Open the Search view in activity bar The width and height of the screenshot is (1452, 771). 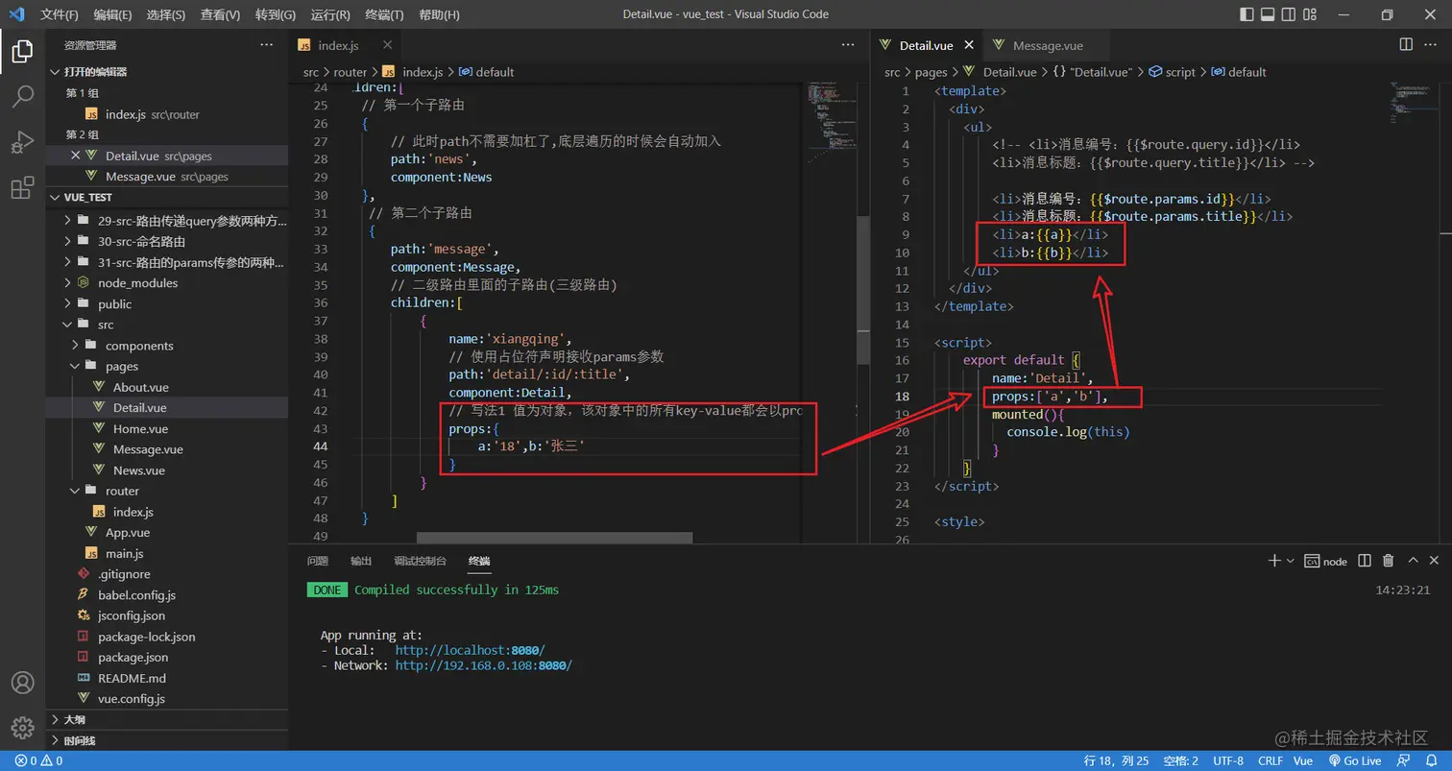coord(22,96)
